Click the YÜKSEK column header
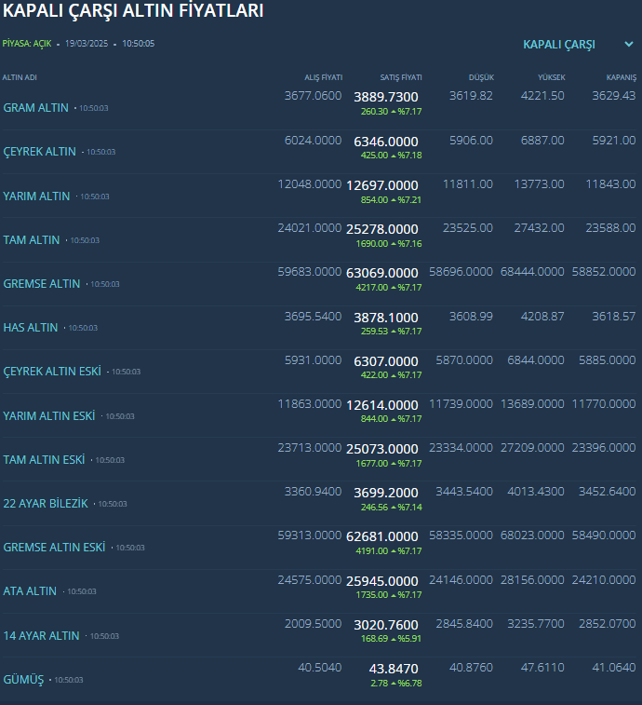Screen dimensions: 642x705 click(551, 77)
